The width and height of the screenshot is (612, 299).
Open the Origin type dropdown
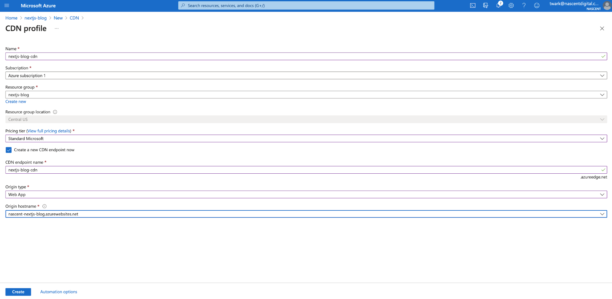click(x=306, y=194)
